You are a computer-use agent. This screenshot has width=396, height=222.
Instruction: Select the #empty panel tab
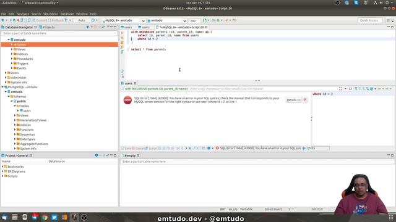(x=130, y=155)
